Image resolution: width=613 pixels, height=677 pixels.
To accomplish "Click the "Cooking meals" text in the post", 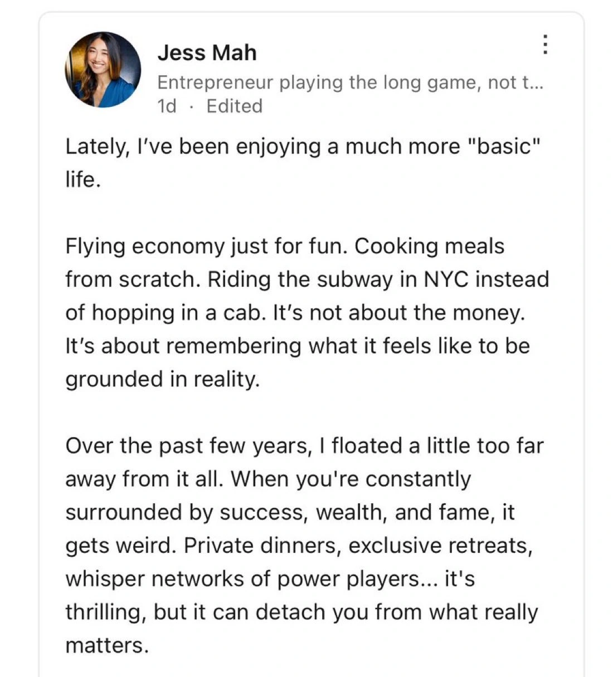I will [x=429, y=246].
